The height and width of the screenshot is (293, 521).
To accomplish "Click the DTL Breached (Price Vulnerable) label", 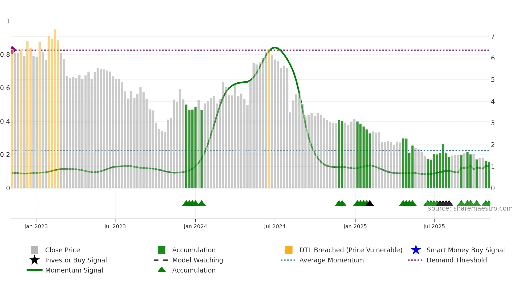I will (x=351, y=250).
